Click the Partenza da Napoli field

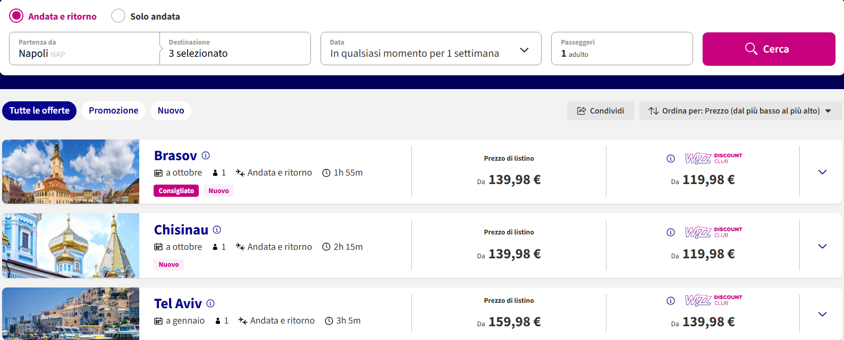pos(85,49)
